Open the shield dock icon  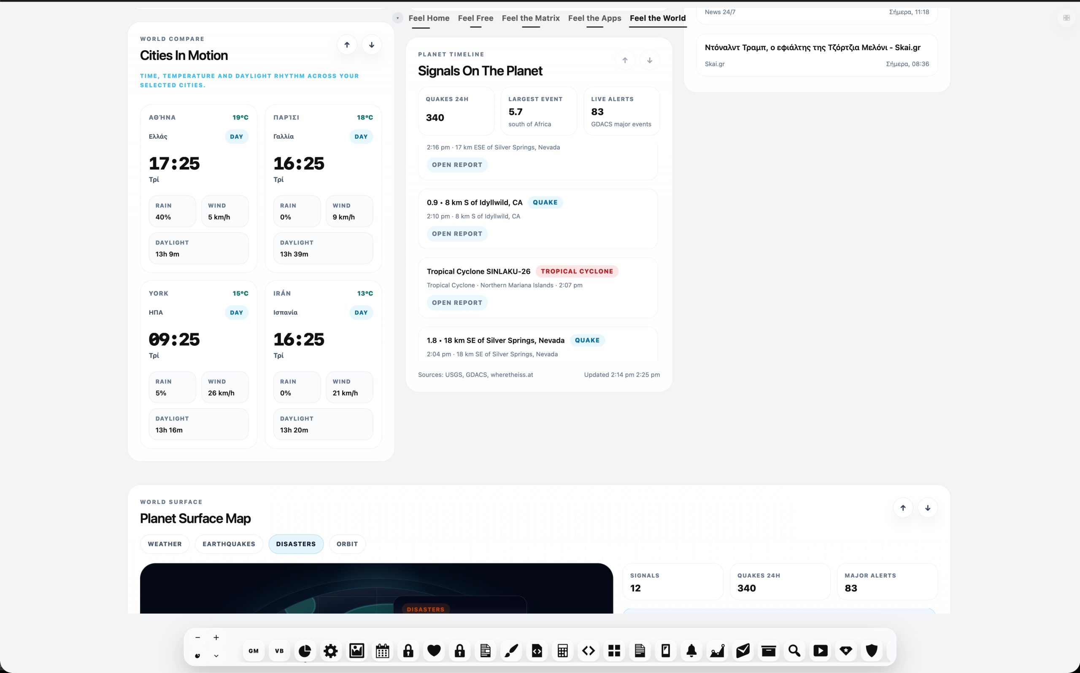[872, 651]
